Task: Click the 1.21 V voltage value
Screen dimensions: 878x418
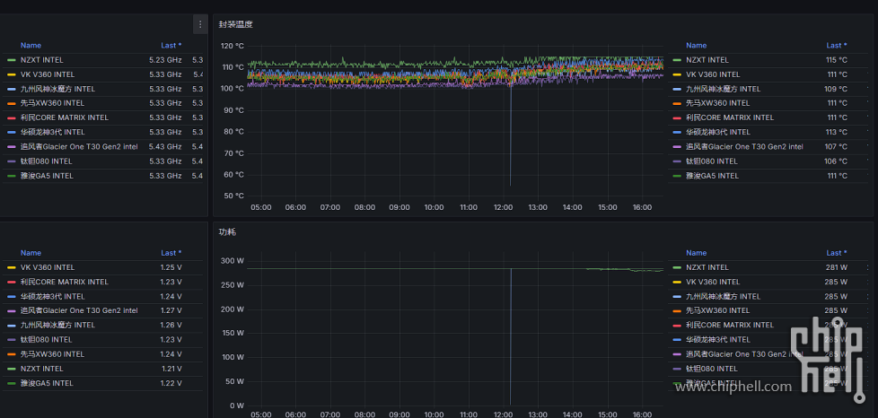Action: point(171,369)
